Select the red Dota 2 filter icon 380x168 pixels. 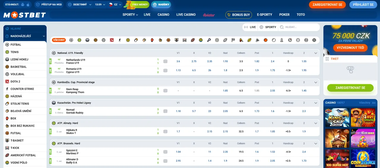tap(112, 40)
